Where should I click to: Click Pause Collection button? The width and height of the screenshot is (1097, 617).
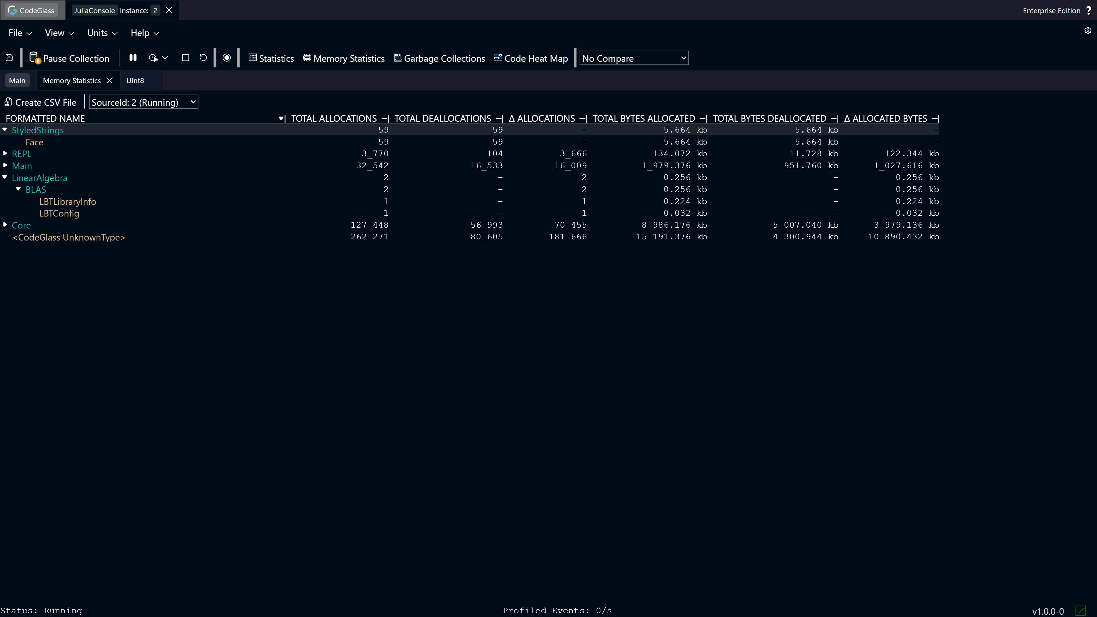69,58
